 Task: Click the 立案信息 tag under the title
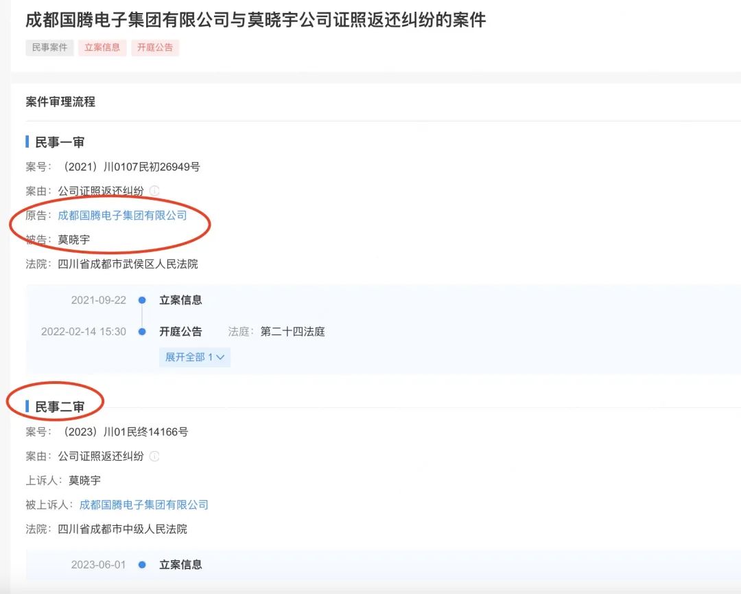point(102,47)
